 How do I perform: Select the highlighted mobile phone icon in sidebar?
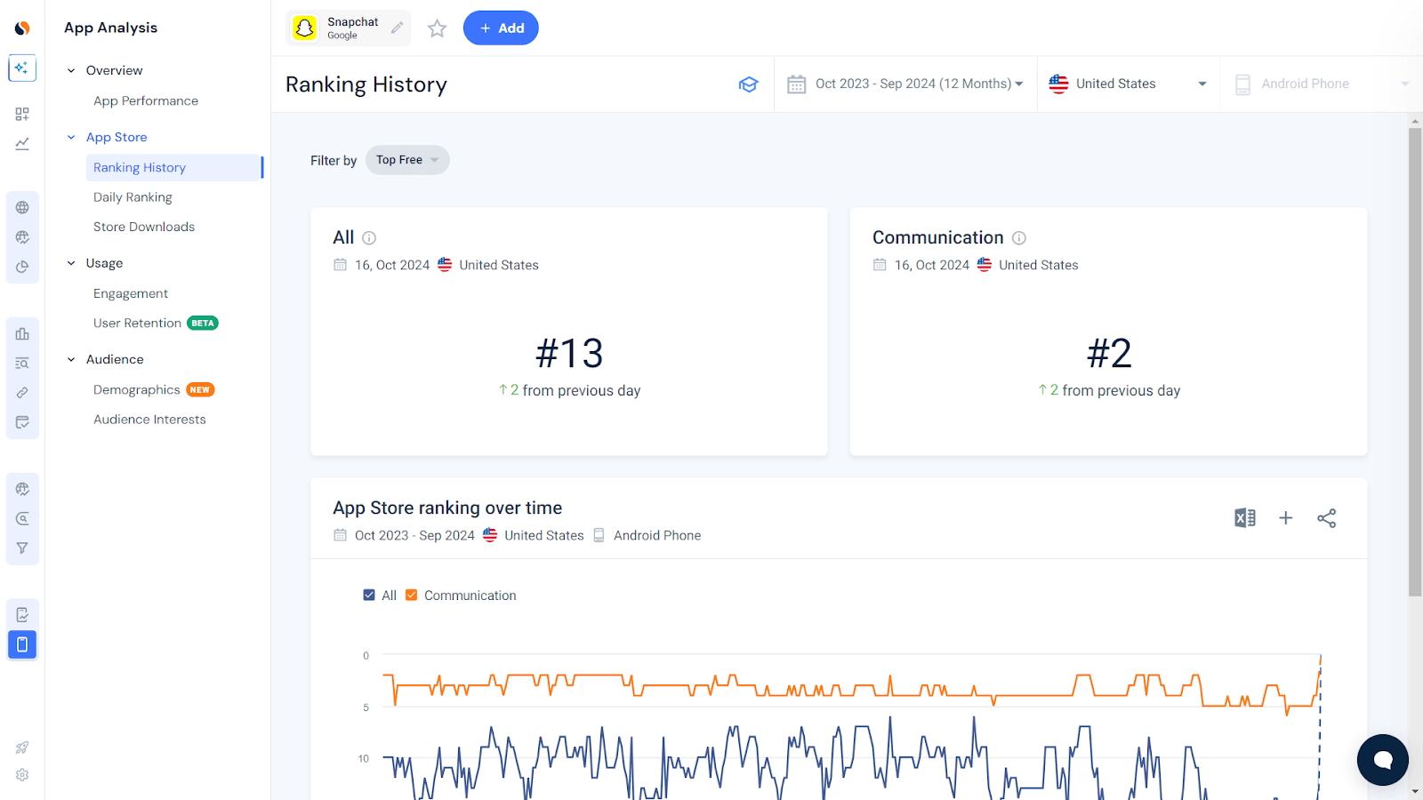coord(21,644)
